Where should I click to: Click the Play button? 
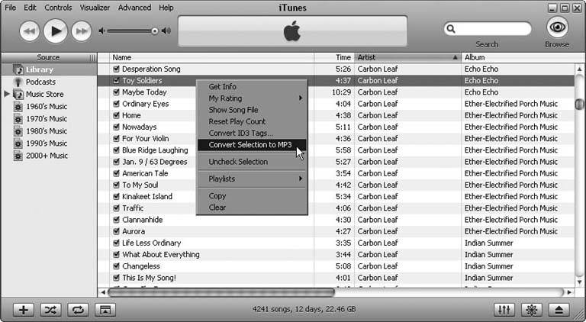click(55, 31)
